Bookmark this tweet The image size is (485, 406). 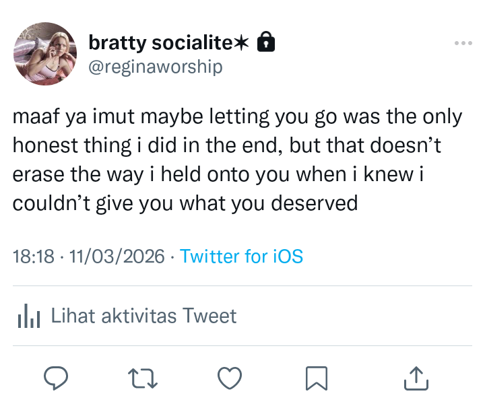316,378
